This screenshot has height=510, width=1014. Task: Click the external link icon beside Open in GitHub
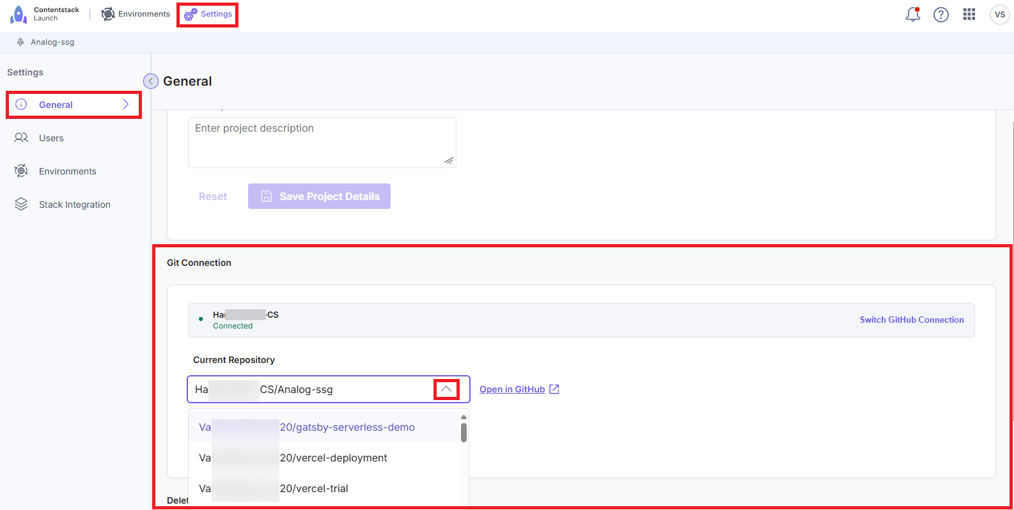click(x=554, y=389)
